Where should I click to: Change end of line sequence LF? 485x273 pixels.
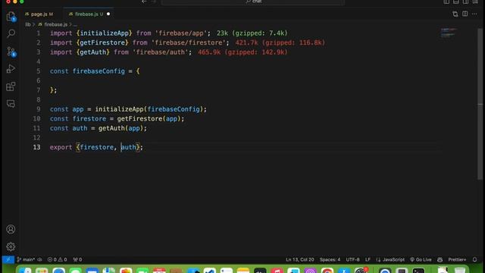click(x=368, y=259)
